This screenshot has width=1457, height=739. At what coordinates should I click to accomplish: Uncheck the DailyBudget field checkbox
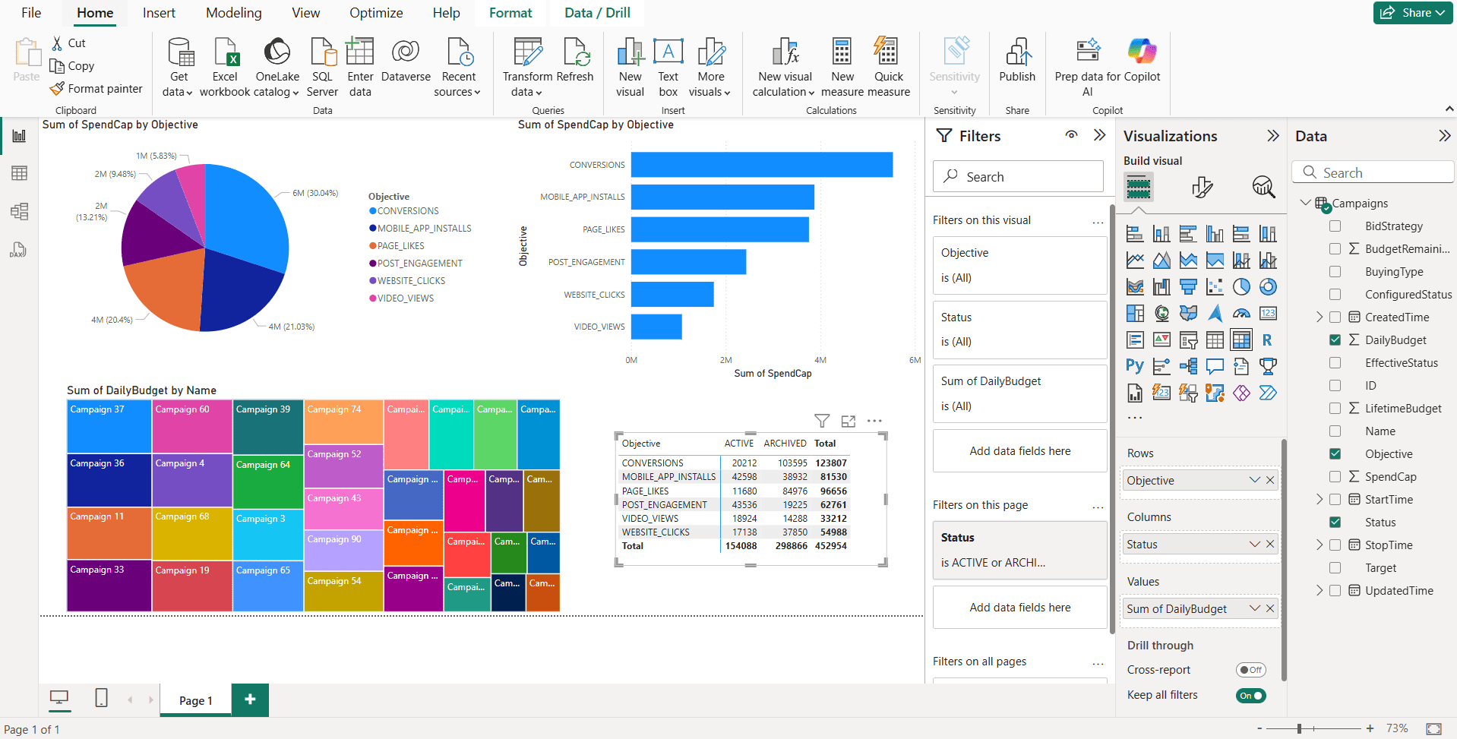tap(1335, 340)
